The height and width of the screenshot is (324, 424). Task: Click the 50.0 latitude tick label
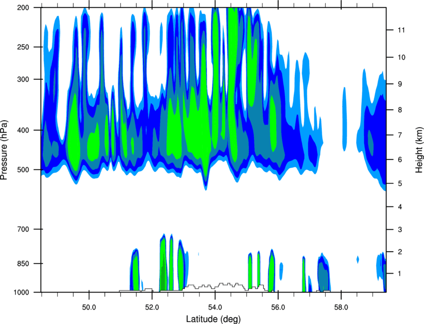coord(89,308)
